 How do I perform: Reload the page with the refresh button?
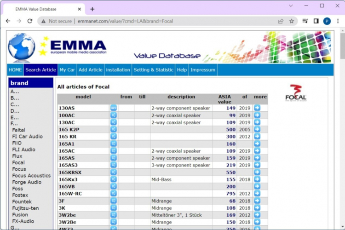pos(30,21)
